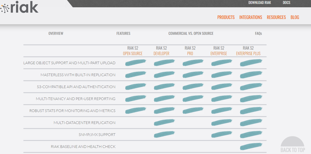Viewport: 311px width, 154px height.
Task: Click Developer mark for SNMP/JMX Support
Action: (165, 134)
